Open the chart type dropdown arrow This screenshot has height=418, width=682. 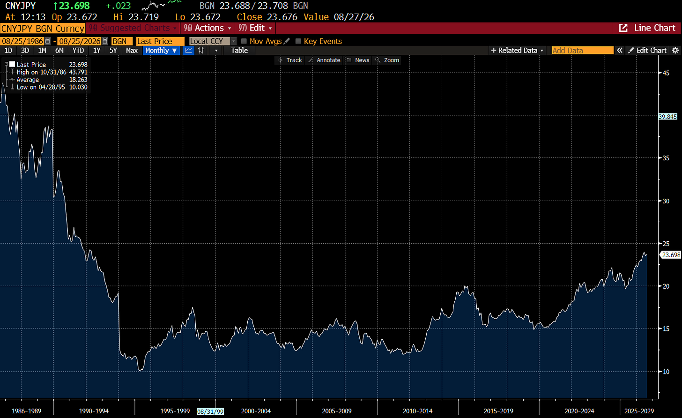tap(216, 50)
